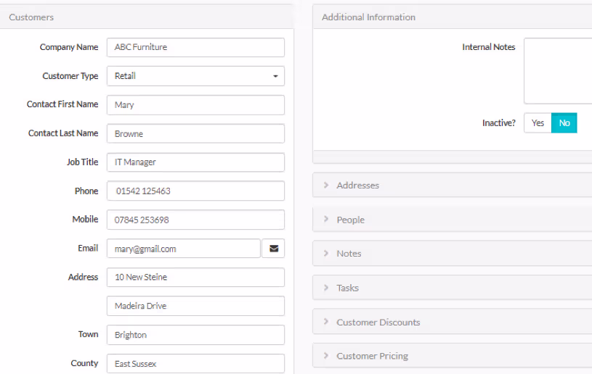Click the People chevron arrow
The image size is (592, 374).
coord(326,219)
